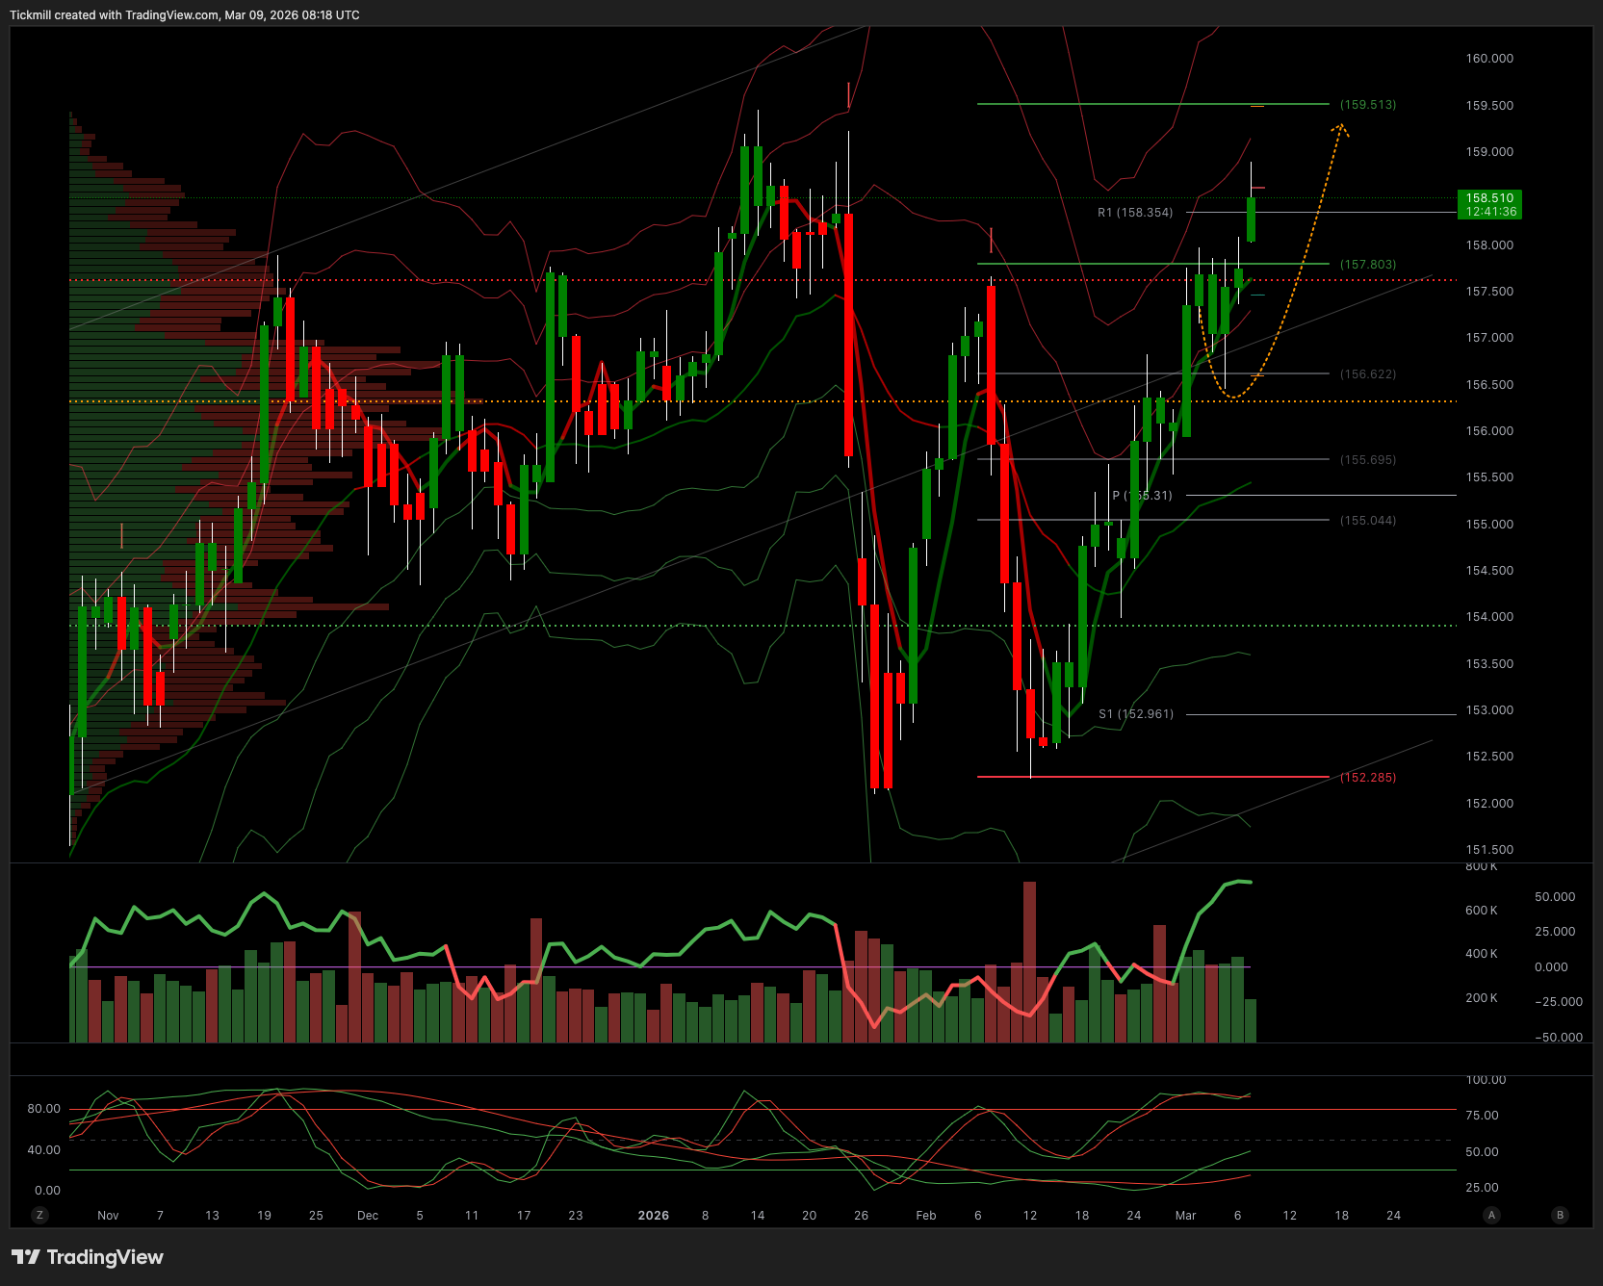The width and height of the screenshot is (1603, 1286).
Task: Click the Tickmill created with TradingView.com header text
Action: (185, 15)
